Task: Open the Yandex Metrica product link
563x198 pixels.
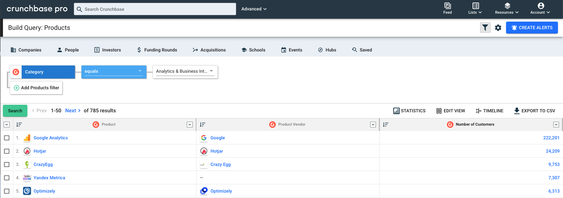Action: click(49, 178)
